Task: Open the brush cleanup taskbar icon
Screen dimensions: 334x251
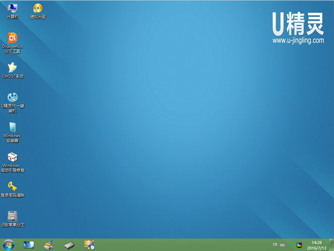Action: 49,245
